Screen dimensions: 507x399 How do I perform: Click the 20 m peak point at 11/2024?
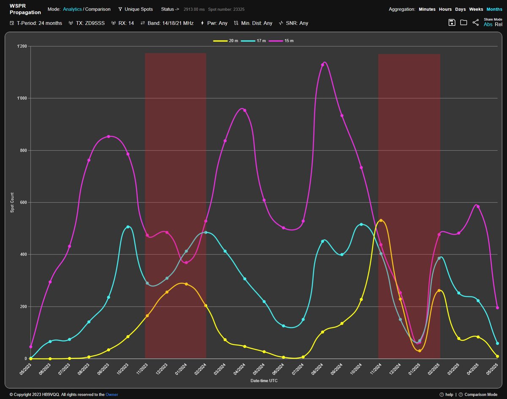381,220
